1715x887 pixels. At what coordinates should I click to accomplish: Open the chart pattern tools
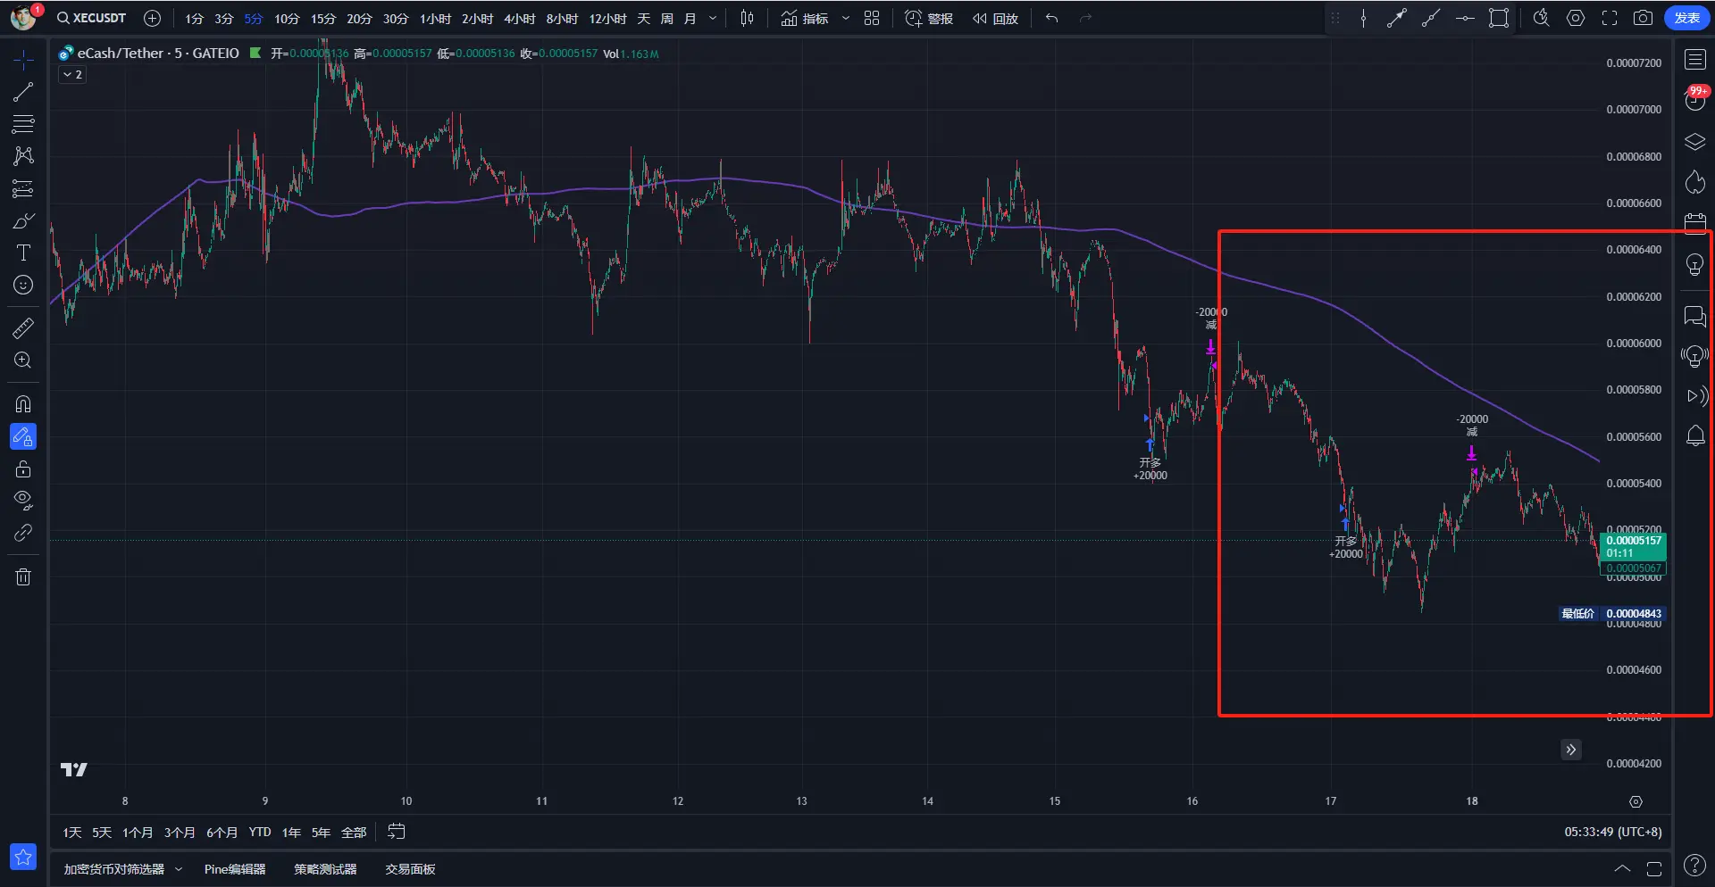click(x=23, y=156)
